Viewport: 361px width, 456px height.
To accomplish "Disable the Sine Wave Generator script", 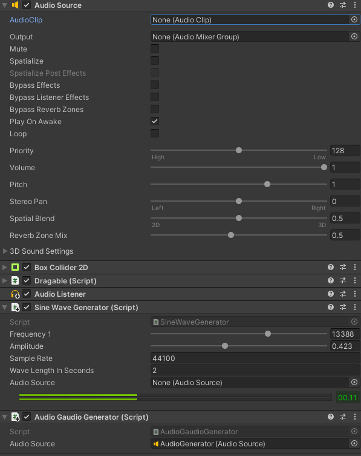I will 27,308.
